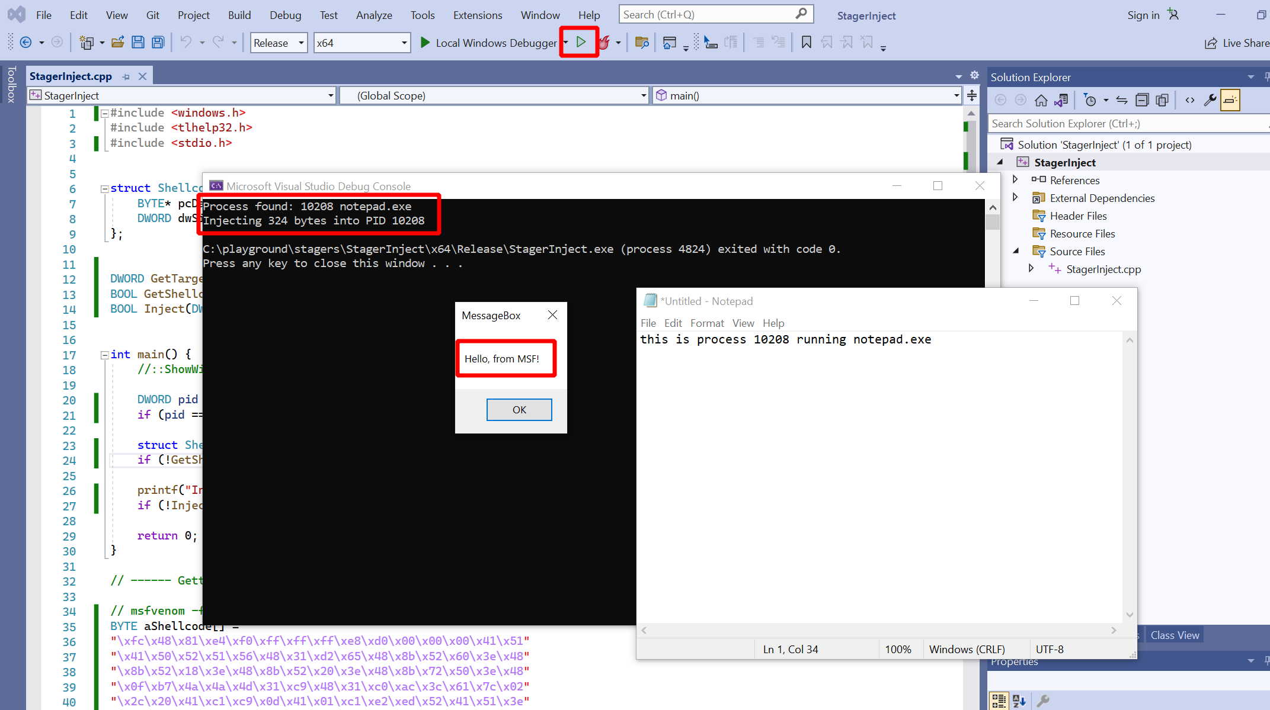The height and width of the screenshot is (710, 1270).
Task: Open Properties wrench icon in Solution Explorer
Action: pos(1210,100)
